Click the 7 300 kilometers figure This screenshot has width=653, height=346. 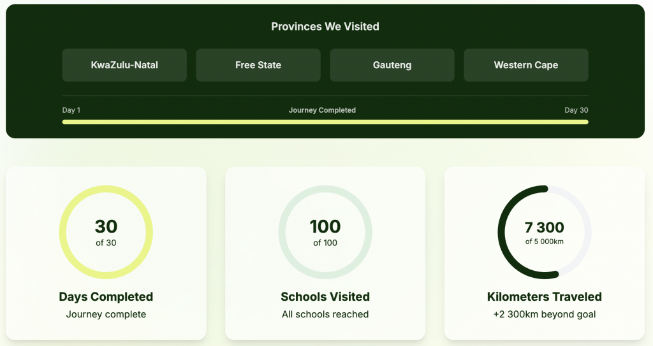click(545, 227)
